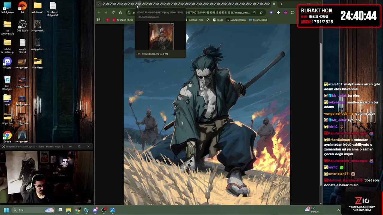This screenshot has width=383, height=215.
Task: Open Discord from the taskbar
Action: tap(95, 210)
